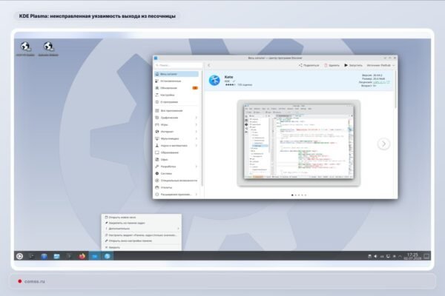Click the first screenshot page dot
The height and width of the screenshot is (296, 445).
point(292,195)
